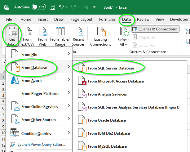Click the Properties button
Image resolution: width=190 pixels, height=152 pixels.
144,37
